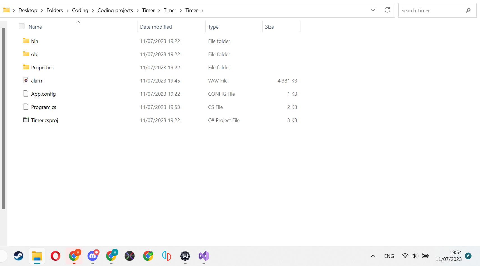480x266 pixels.
Task: Select the Timer.csproj project icon
Action: coord(26,120)
